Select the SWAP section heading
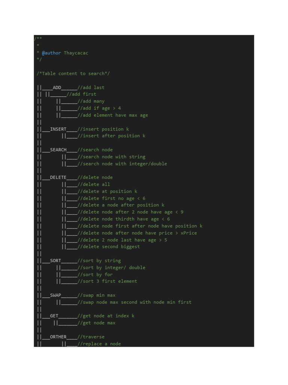Image resolution: width=288 pixels, height=385 pixels. point(55,295)
